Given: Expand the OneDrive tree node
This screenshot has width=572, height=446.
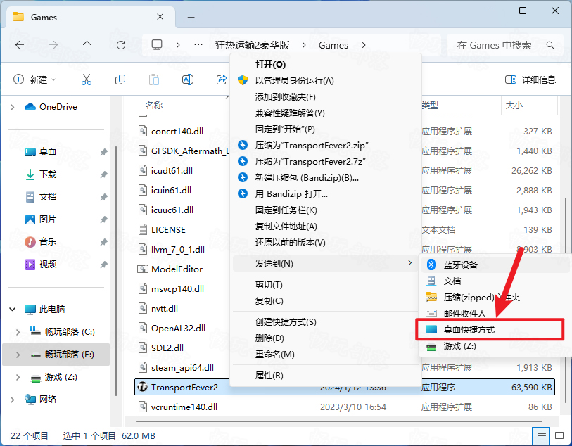Looking at the screenshot, I should (x=13, y=107).
